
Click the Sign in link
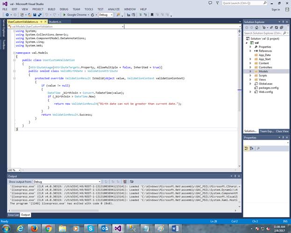(x=276, y=9)
